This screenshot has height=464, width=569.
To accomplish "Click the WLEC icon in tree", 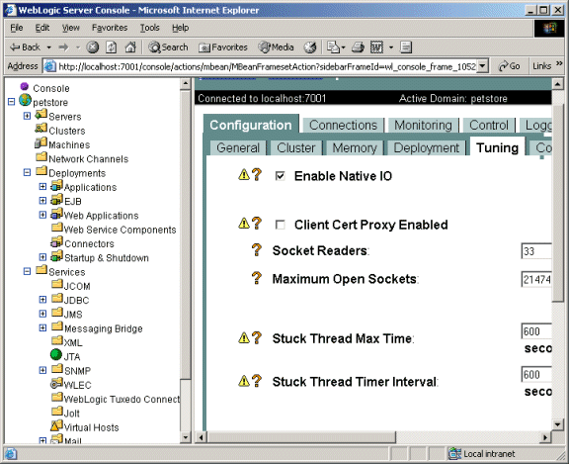I will [56, 383].
